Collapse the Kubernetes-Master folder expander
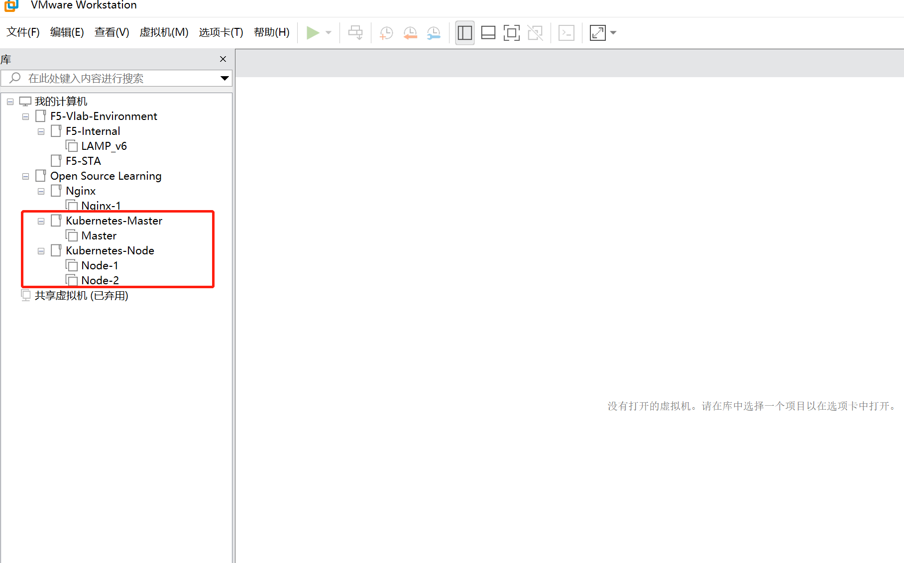Screen dimensions: 904x563 pos(41,221)
